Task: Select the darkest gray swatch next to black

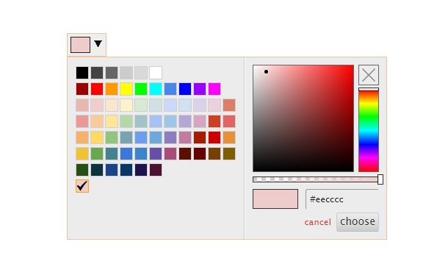Action: point(97,73)
